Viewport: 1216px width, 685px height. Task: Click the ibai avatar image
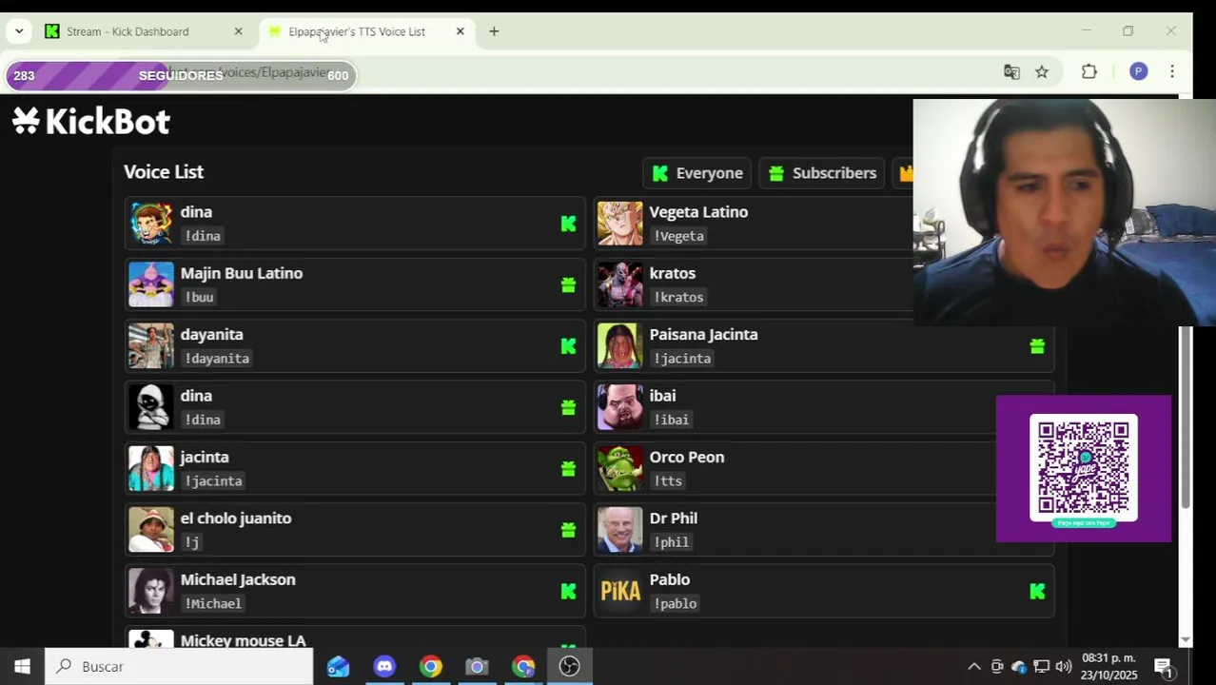click(x=619, y=407)
